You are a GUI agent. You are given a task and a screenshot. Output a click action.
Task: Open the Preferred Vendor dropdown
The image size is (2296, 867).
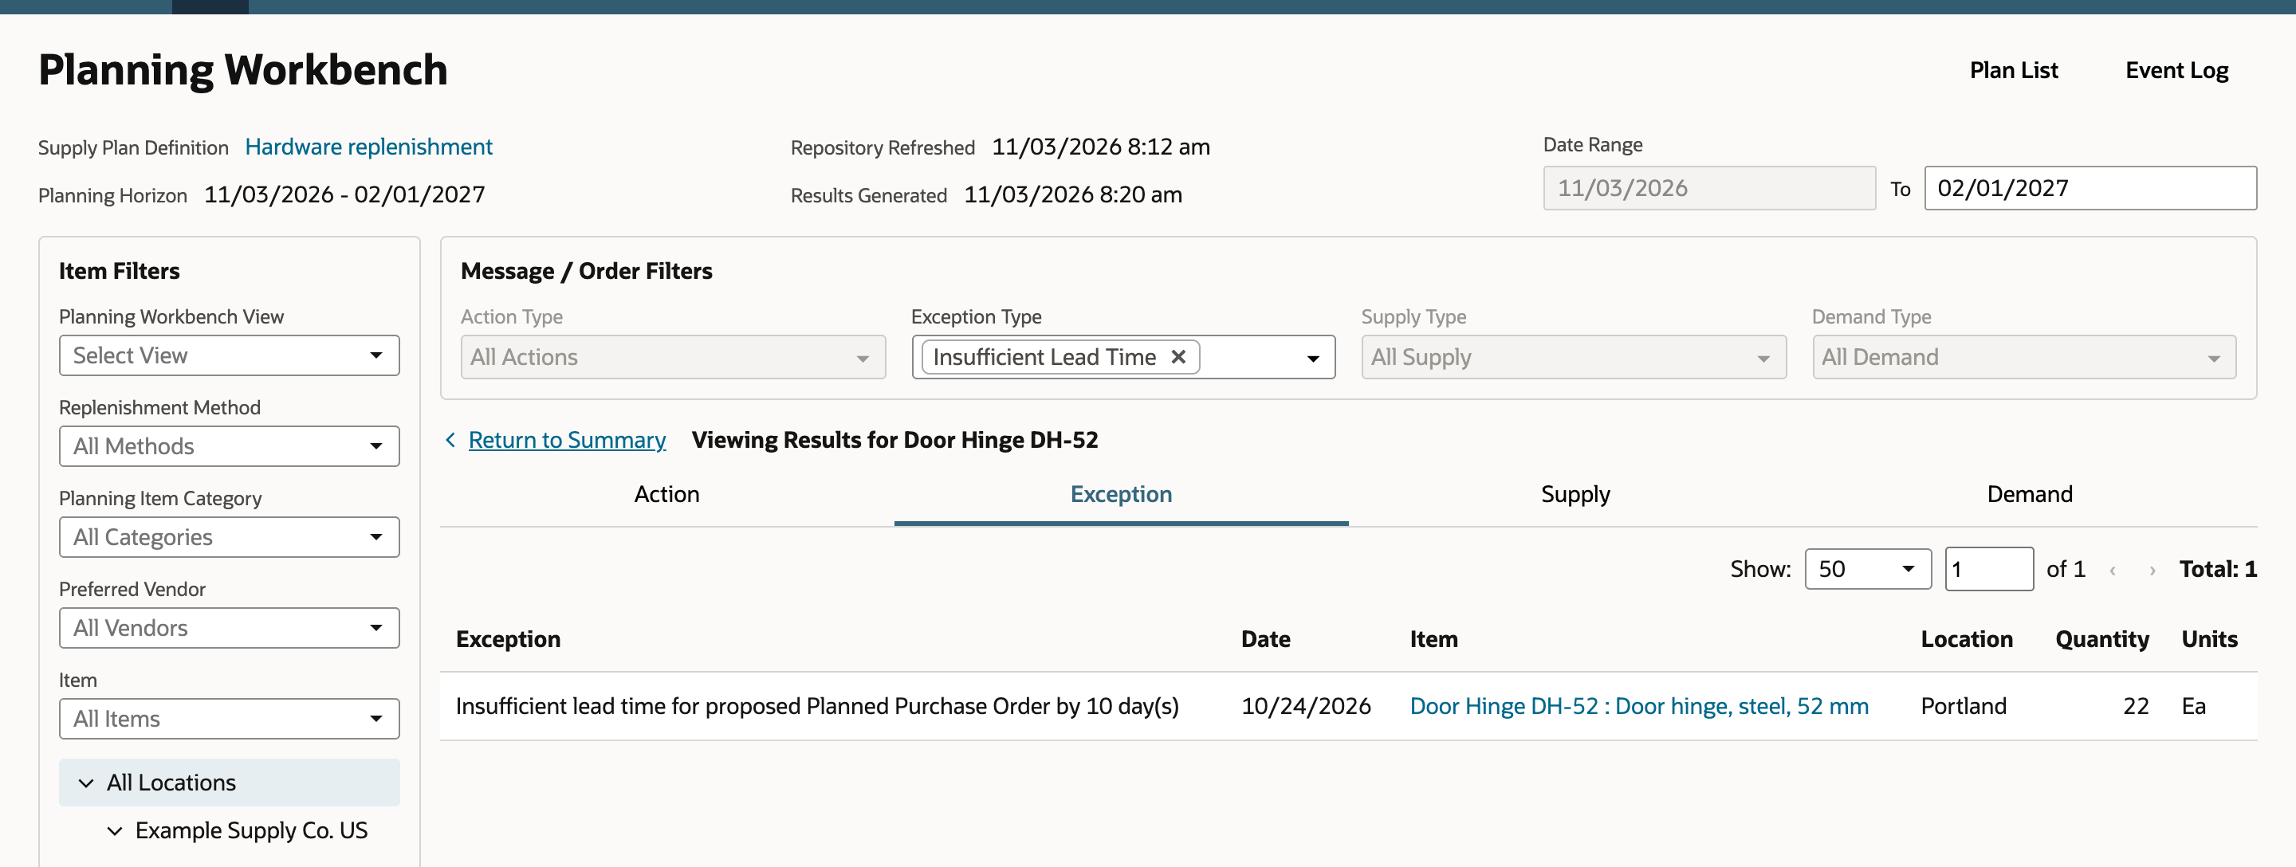tap(229, 628)
